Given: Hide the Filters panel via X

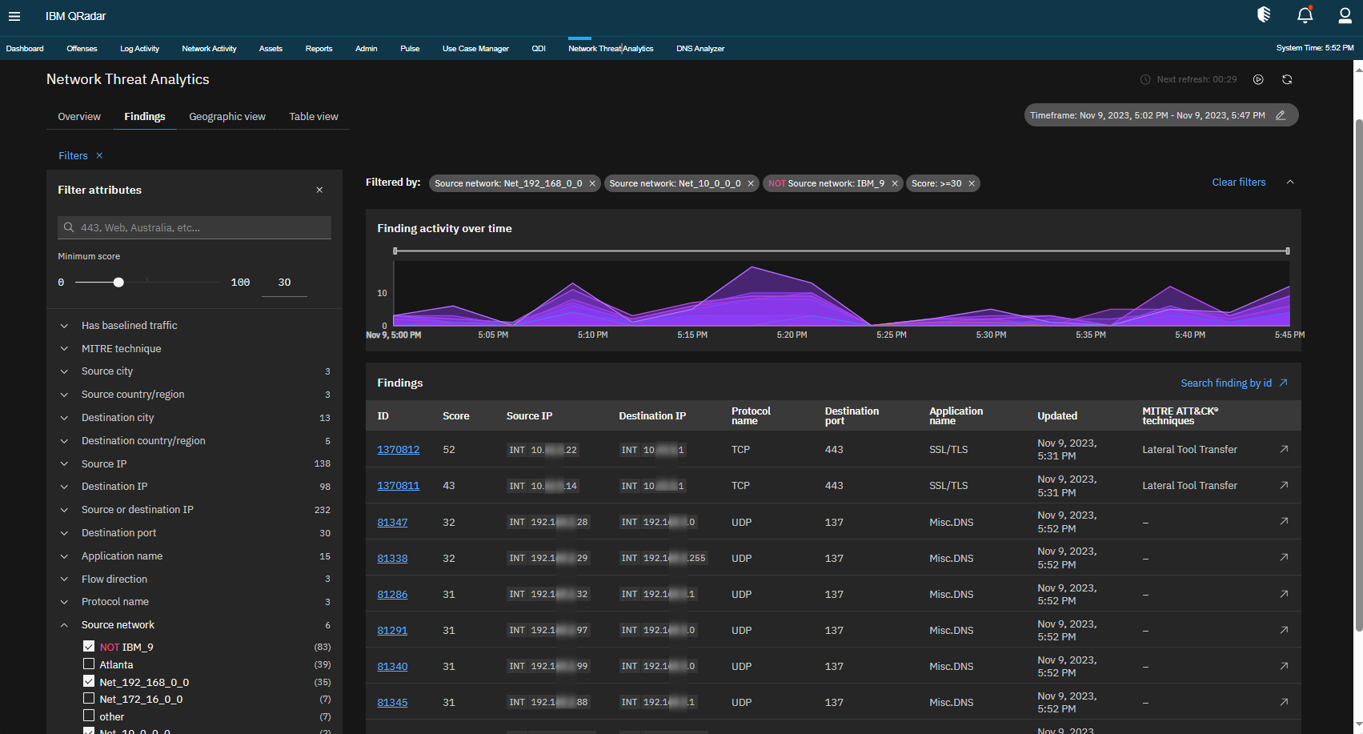Looking at the screenshot, I should tap(99, 155).
